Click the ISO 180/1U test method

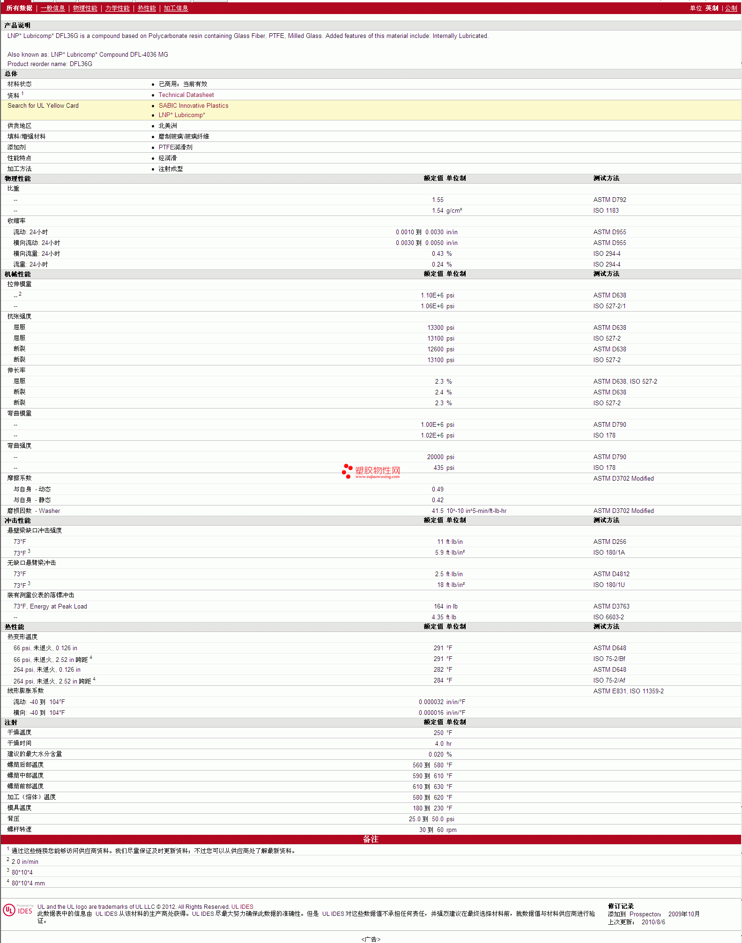[609, 585]
